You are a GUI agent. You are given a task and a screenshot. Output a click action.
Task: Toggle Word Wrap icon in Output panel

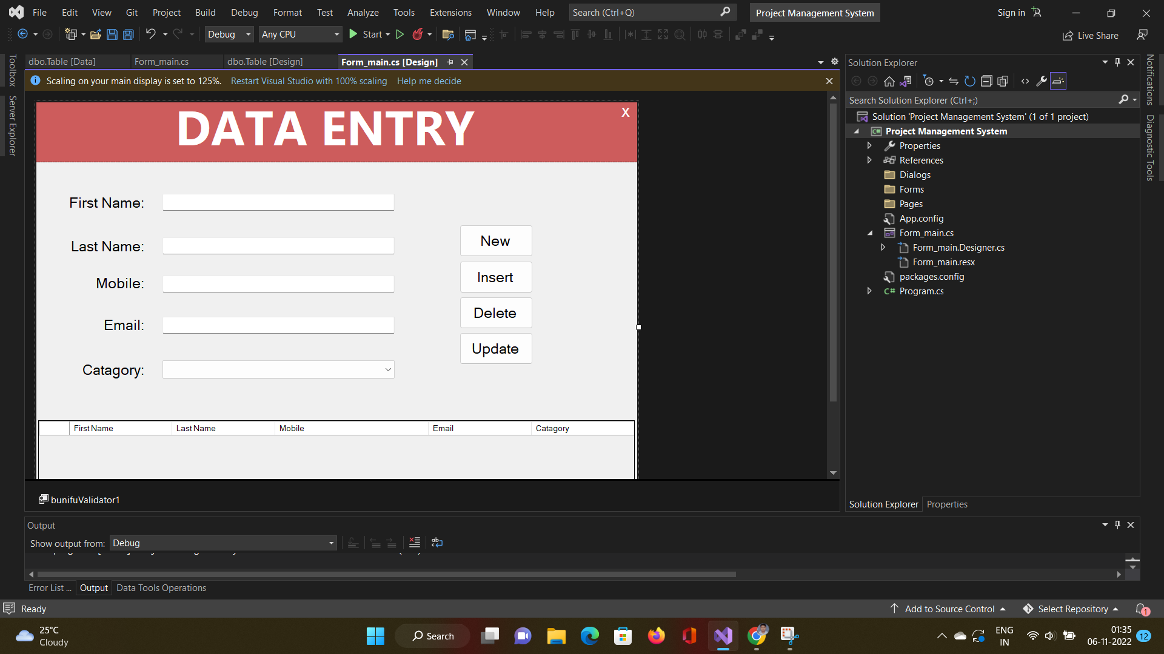pos(437,543)
